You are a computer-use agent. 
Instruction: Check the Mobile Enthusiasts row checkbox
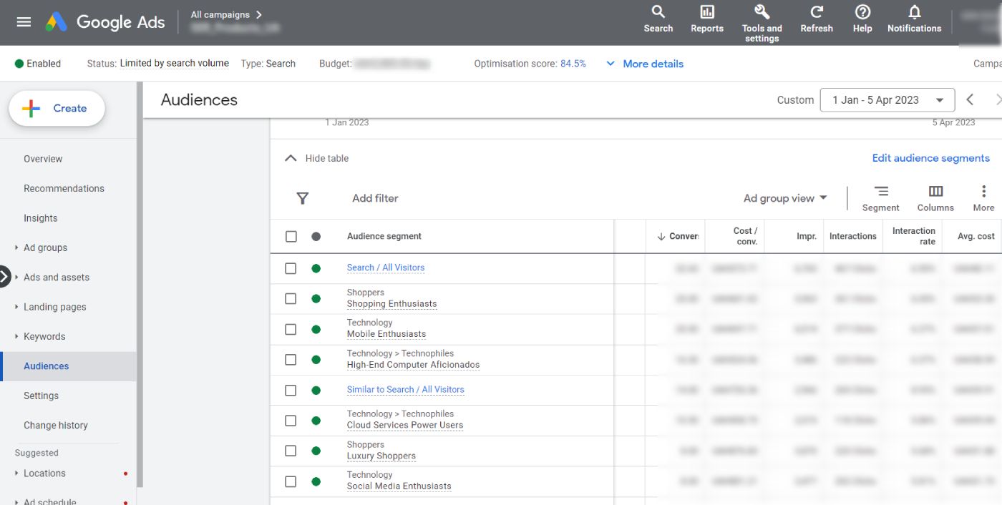tap(290, 329)
